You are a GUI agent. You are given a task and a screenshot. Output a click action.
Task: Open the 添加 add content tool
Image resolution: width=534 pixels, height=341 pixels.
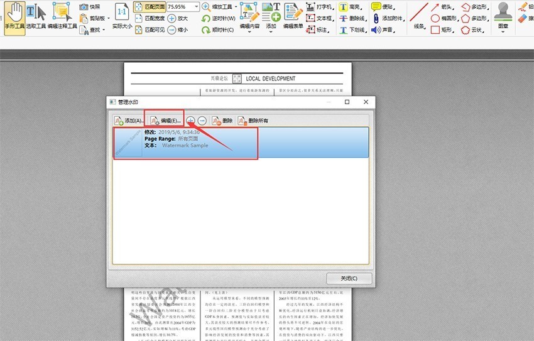coord(271,15)
